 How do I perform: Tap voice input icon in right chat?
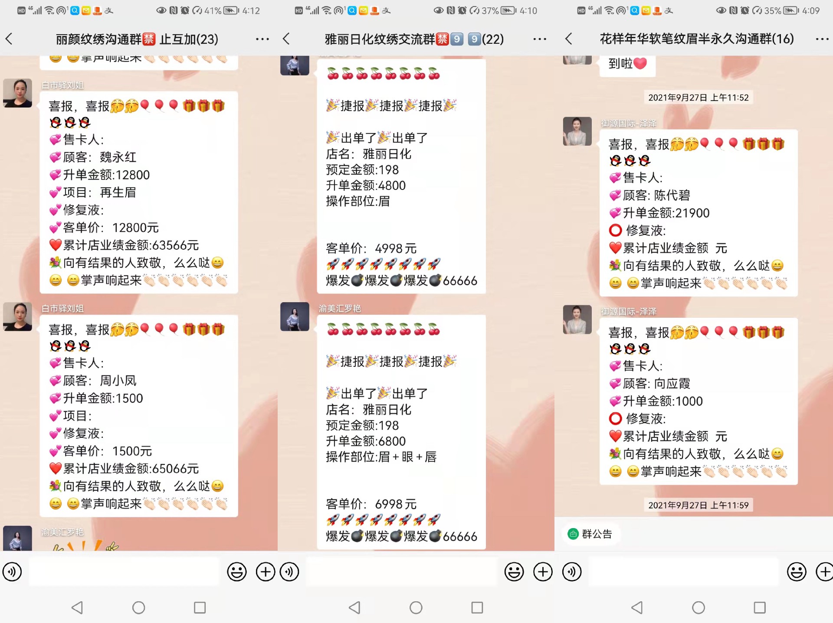click(572, 572)
